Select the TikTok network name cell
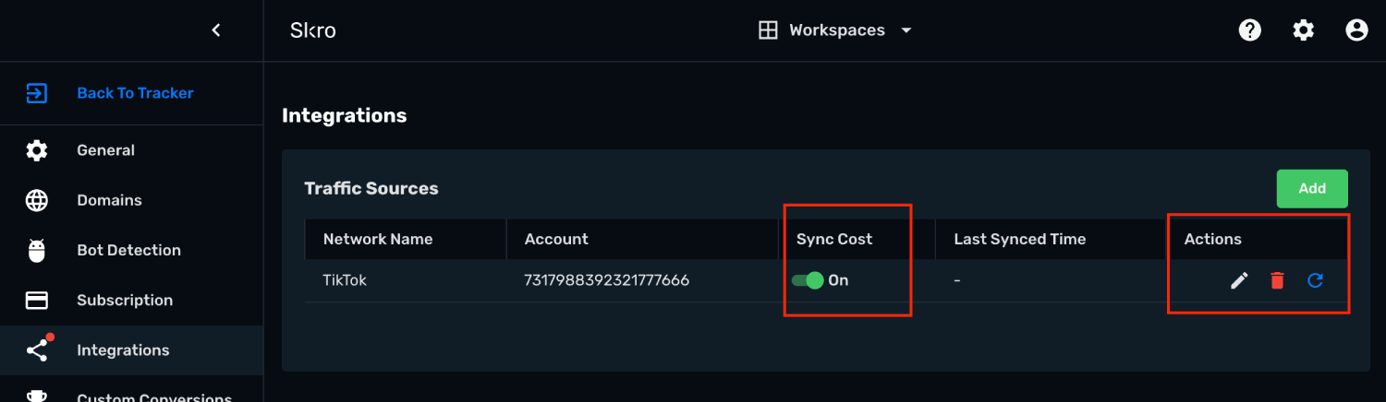 point(345,280)
